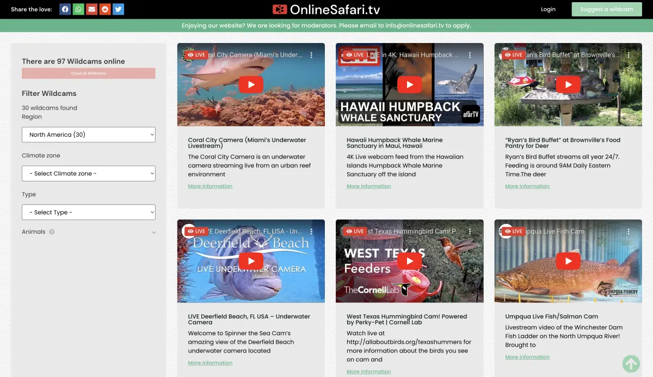The image size is (653, 377).
Task: Share the site by email icon
Action: click(92, 9)
